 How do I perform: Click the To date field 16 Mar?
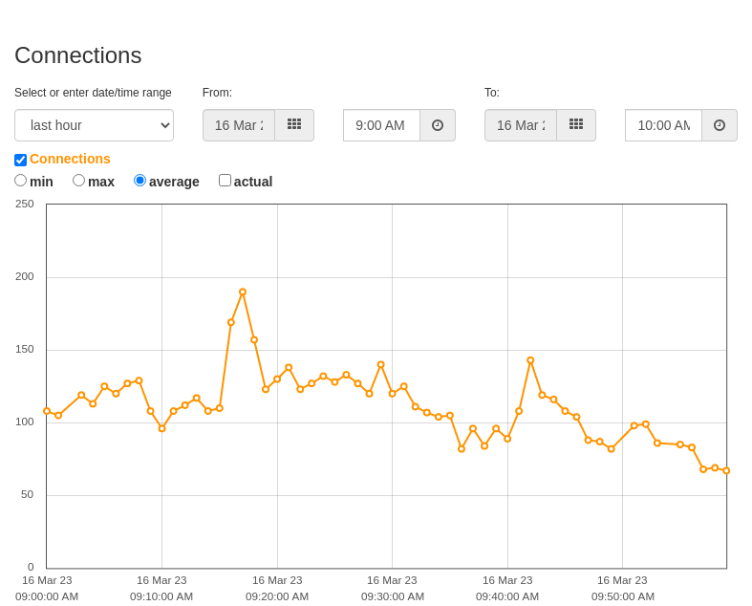pos(521,125)
